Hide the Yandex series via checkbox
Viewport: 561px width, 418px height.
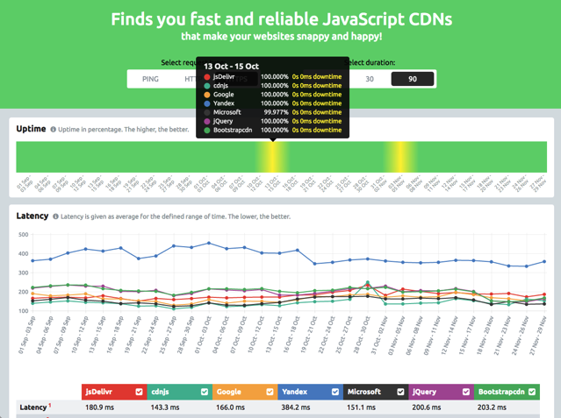(335, 392)
